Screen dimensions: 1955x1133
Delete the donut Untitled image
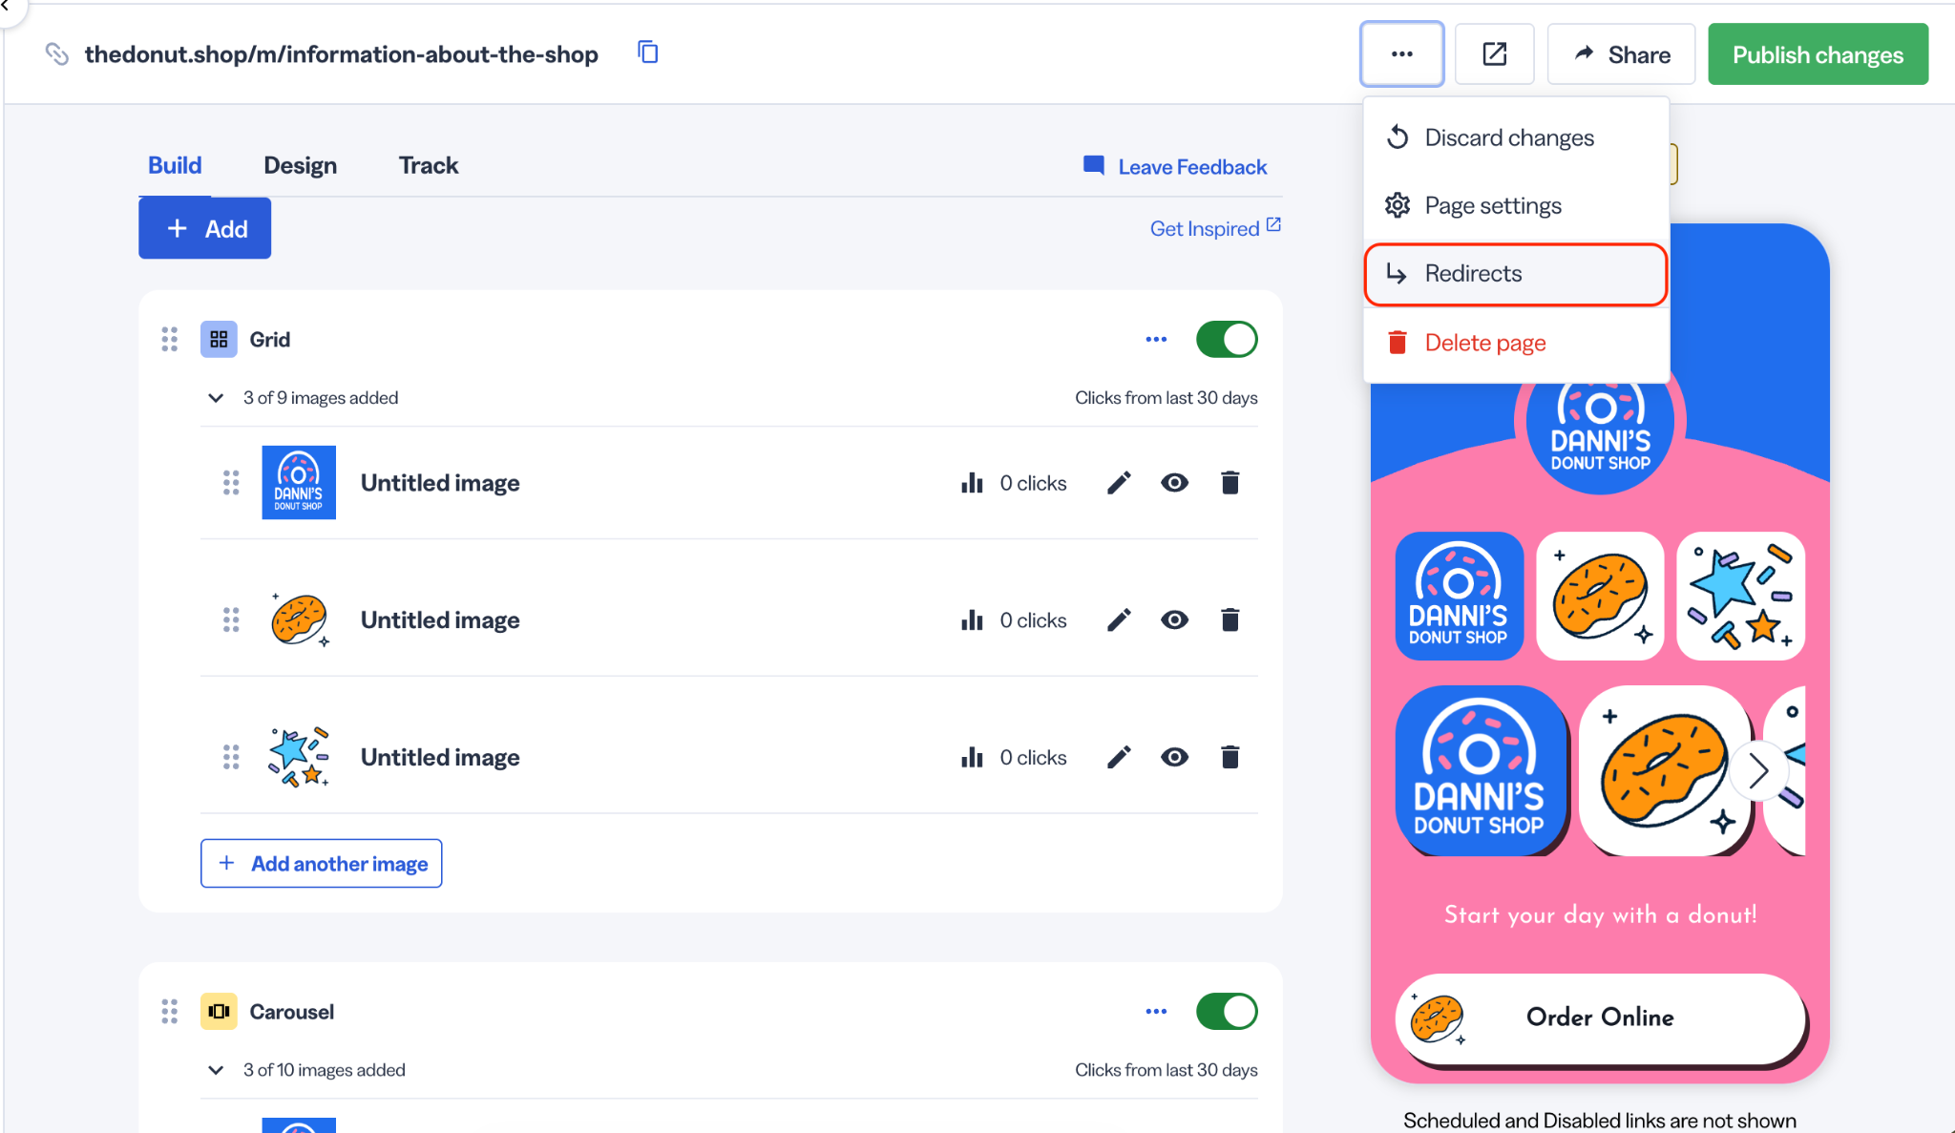1230,620
